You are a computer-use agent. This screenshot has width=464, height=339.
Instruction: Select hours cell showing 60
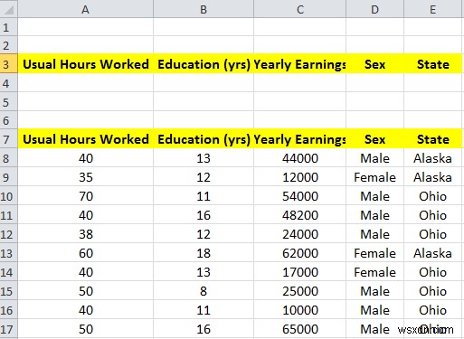[86, 253]
